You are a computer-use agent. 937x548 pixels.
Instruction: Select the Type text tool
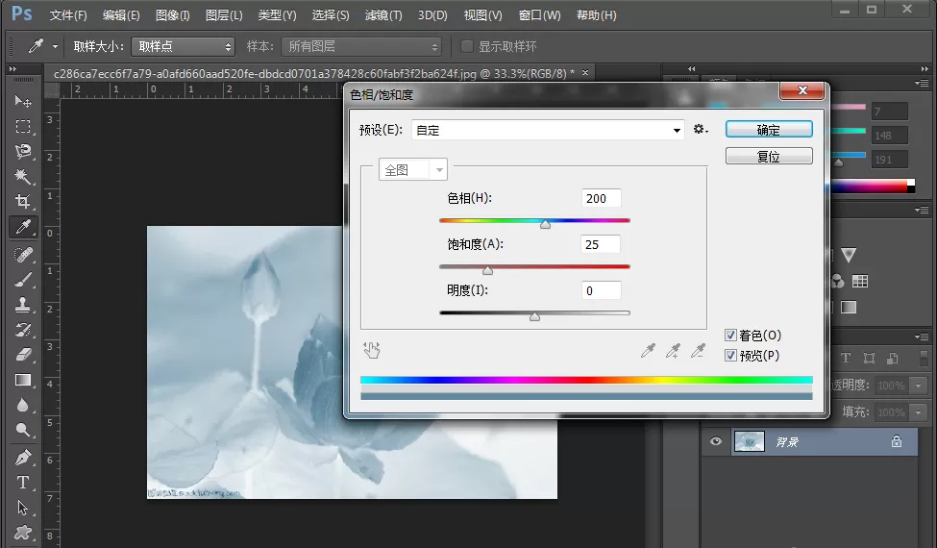point(23,483)
